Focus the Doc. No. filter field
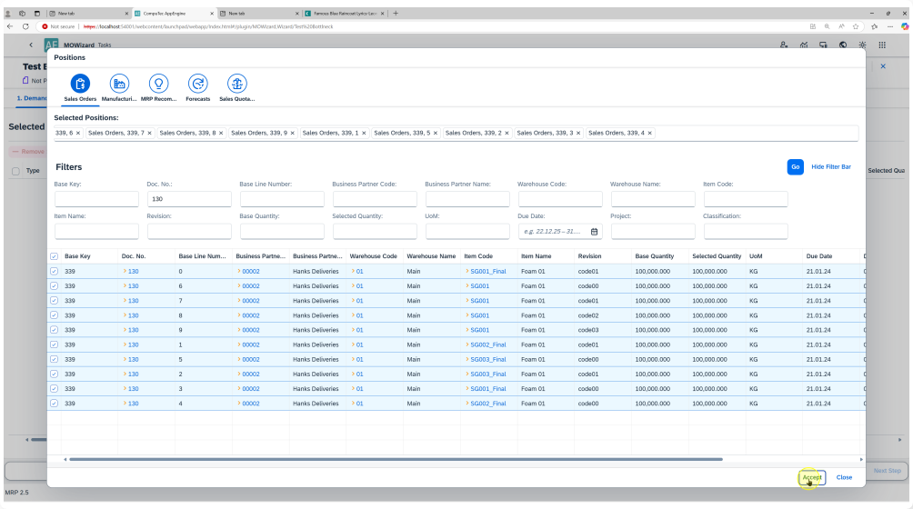This screenshot has height=509, width=913. click(188, 199)
